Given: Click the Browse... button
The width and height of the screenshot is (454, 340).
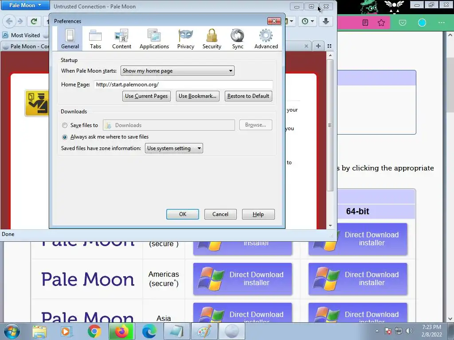Looking at the screenshot, I should [256, 125].
